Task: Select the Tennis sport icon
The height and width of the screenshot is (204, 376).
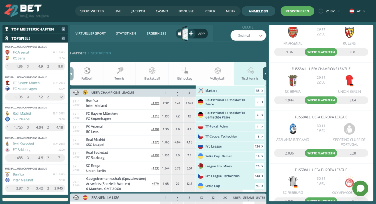Action: [x=119, y=73]
